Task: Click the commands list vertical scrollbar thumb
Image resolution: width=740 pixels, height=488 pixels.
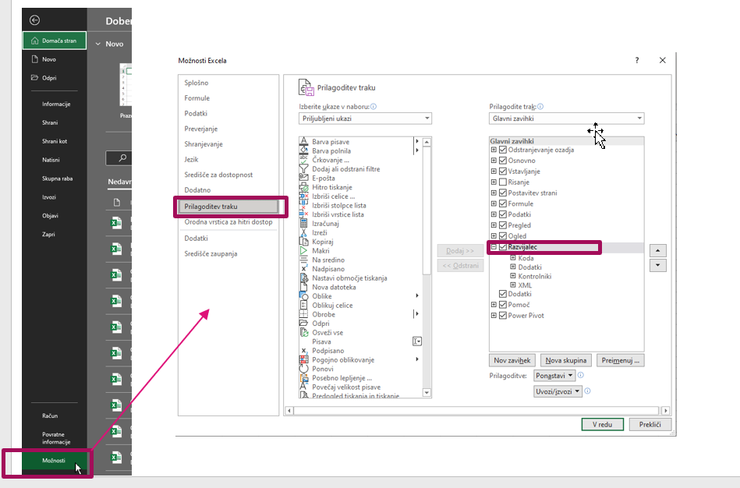Action: pos(427,210)
